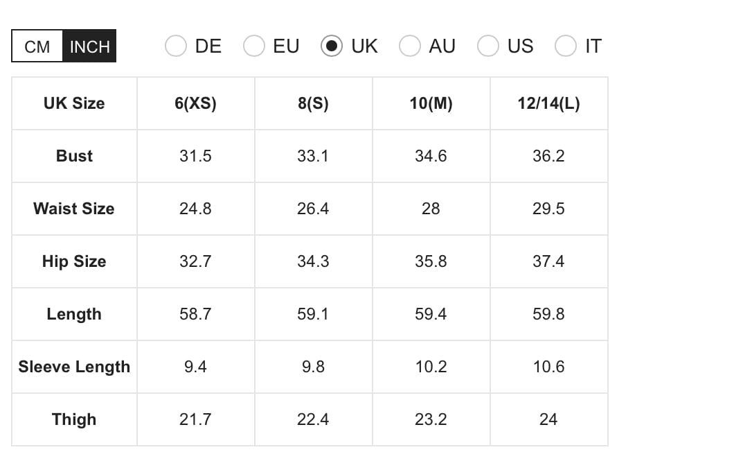Select the INCH unit toggle
Viewport: 743px width, 452px height.
89,46
